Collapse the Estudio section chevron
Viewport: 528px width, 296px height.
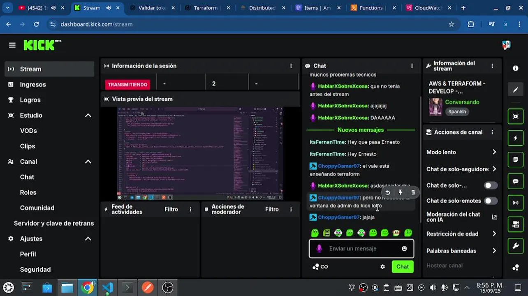tap(88, 116)
